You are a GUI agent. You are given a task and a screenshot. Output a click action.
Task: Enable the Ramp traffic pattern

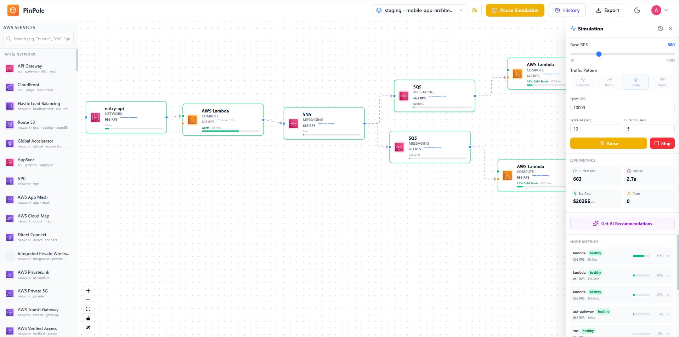[609, 82]
